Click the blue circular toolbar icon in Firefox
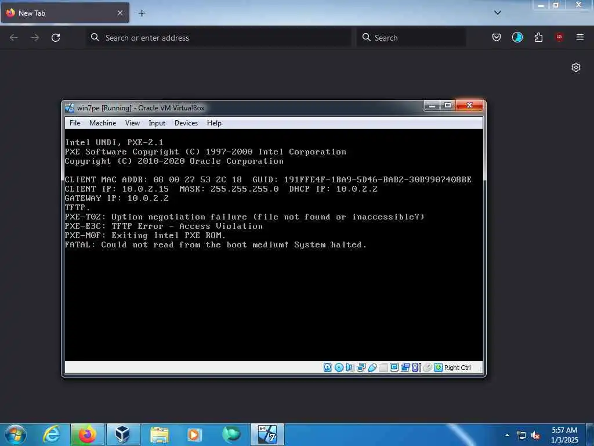Screen dimensions: 594x446 coord(517,37)
